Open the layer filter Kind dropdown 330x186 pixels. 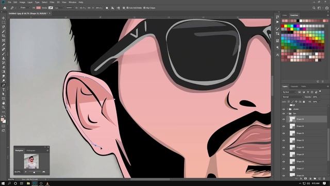[289, 92]
